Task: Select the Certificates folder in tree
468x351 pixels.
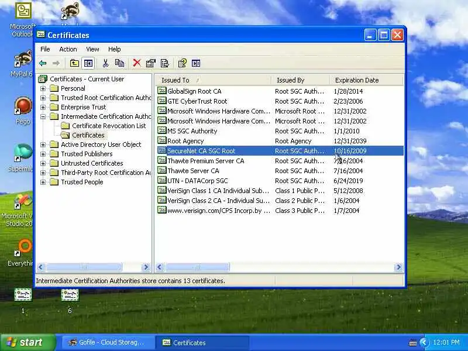Action: pos(88,135)
